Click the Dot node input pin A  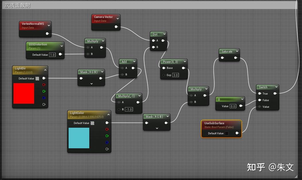153,41
